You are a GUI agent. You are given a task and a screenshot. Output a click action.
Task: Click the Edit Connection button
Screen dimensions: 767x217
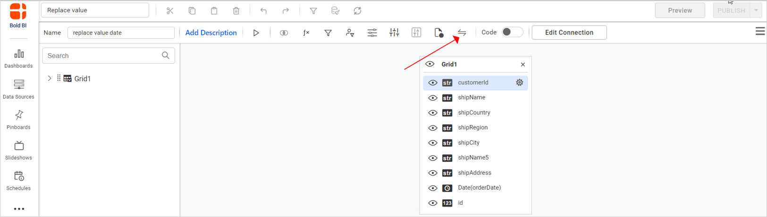pyautogui.click(x=569, y=33)
